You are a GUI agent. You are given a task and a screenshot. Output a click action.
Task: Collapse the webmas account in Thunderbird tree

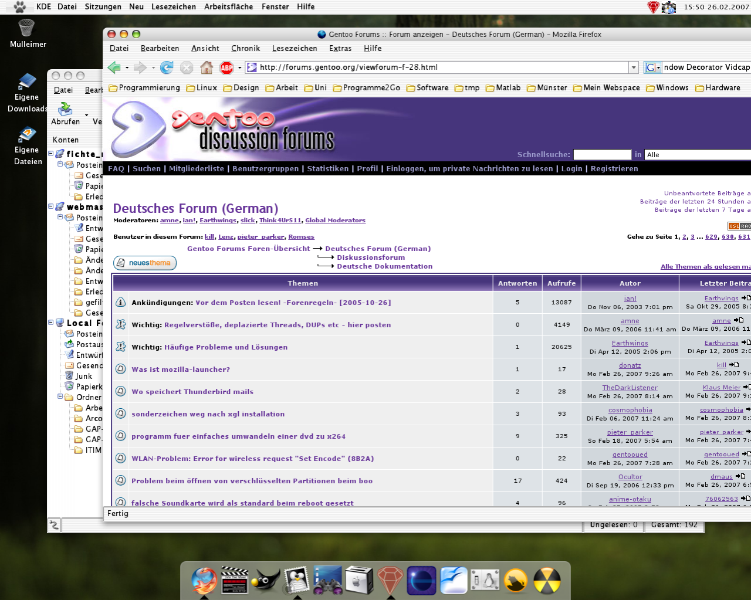(51, 206)
